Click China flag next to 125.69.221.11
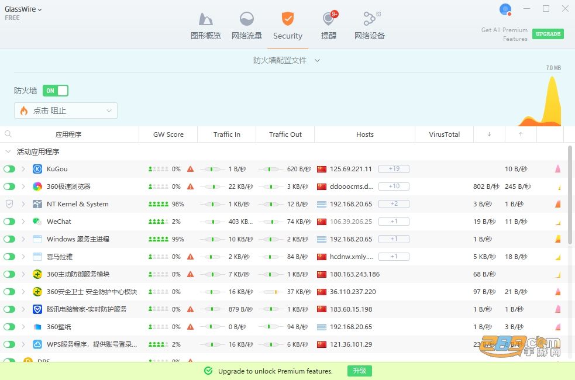This screenshot has width=575, height=380. point(322,169)
